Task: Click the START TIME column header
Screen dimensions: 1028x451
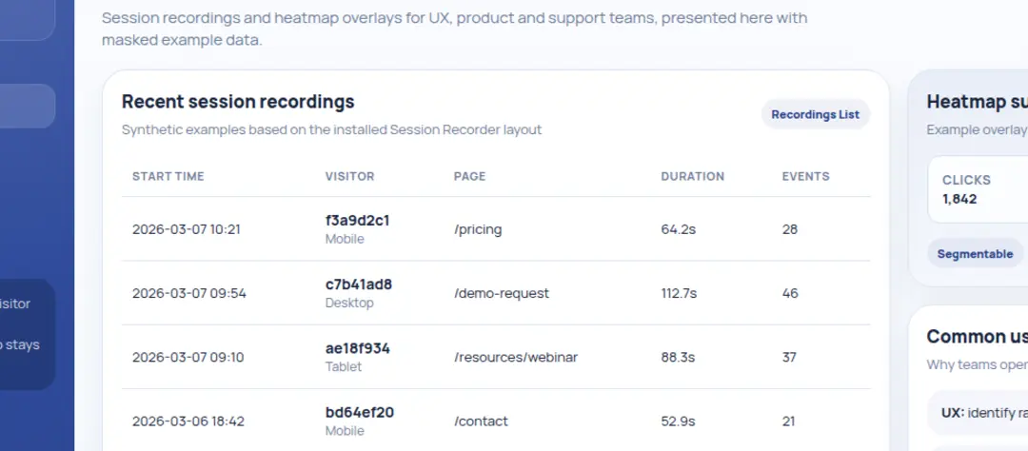Action: tap(168, 176)
